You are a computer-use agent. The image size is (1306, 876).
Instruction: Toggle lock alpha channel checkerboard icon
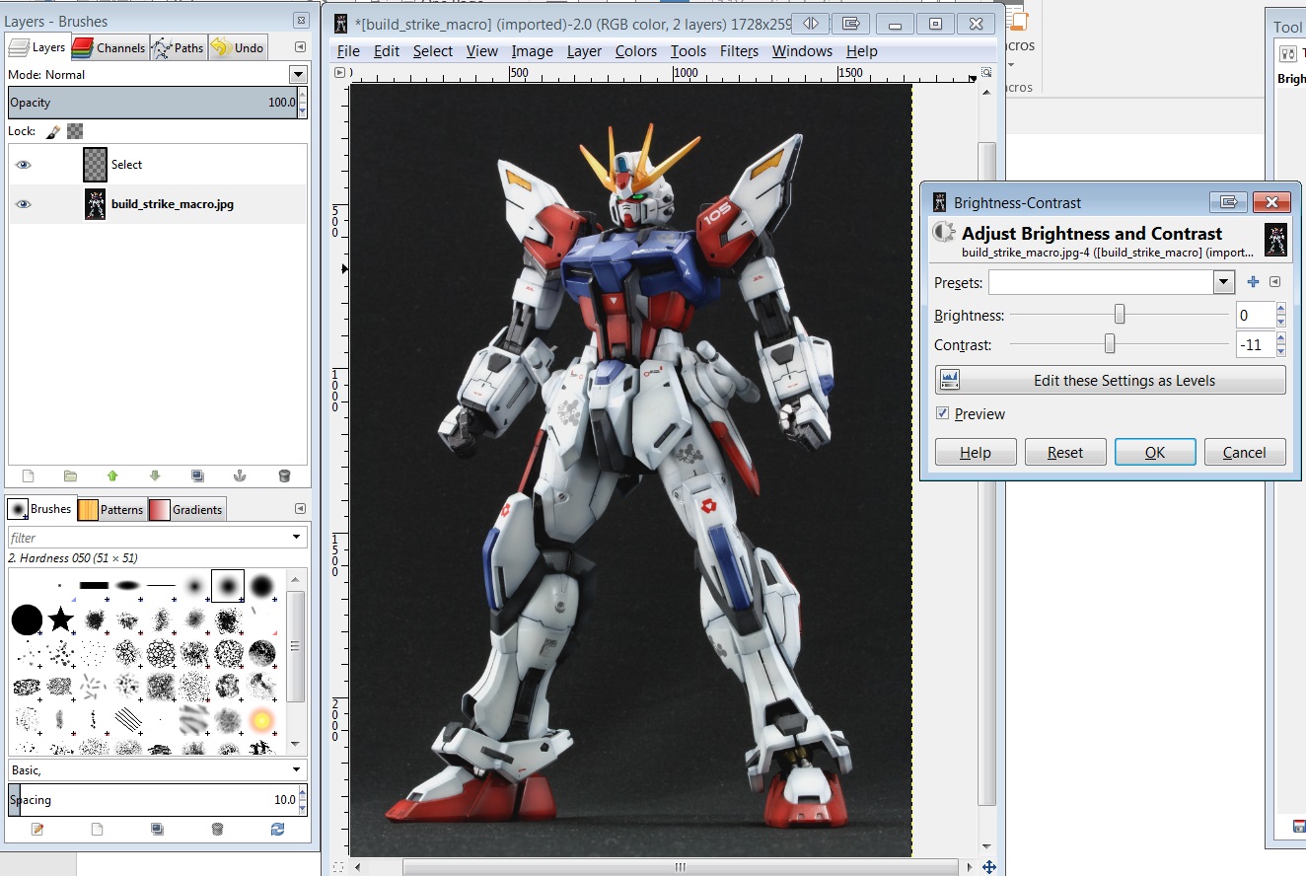75,130
